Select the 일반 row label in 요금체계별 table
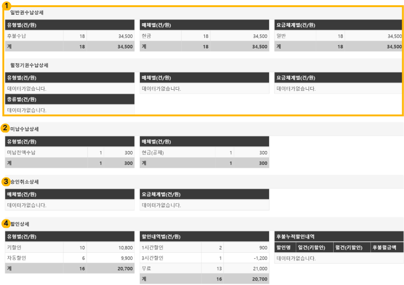This screenshot has height=285, width=404. coord(281,36)
